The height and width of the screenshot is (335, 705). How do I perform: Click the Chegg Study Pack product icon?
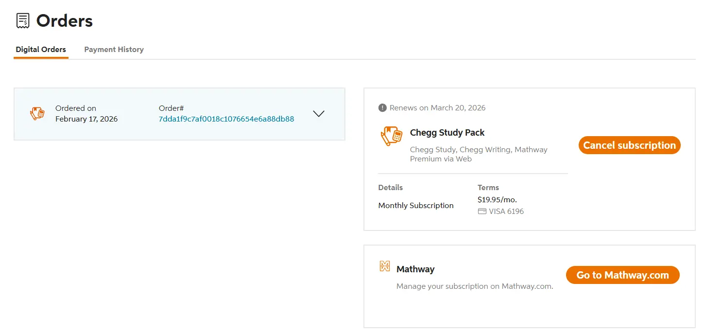click(x=392, y=136)
